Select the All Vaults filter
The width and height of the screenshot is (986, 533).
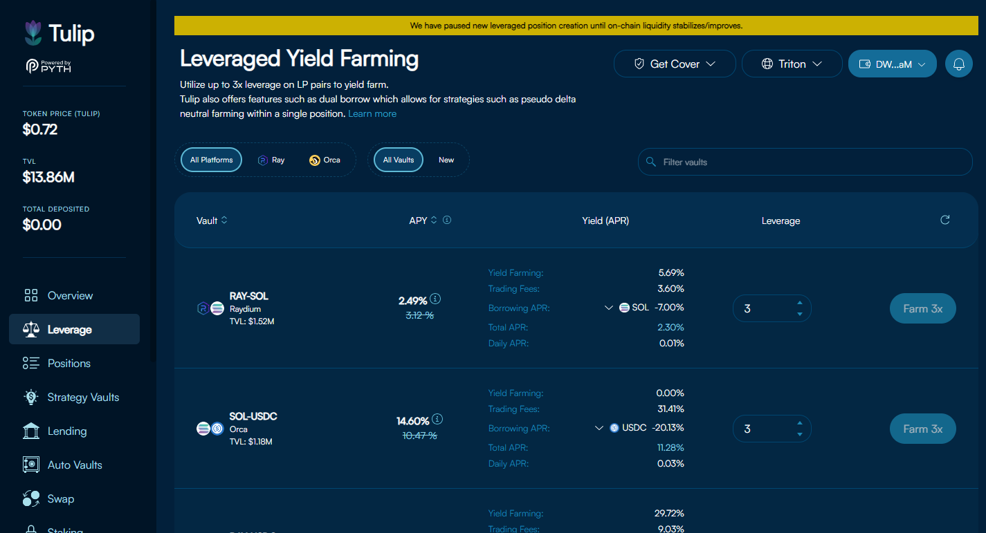pos(399,160)
